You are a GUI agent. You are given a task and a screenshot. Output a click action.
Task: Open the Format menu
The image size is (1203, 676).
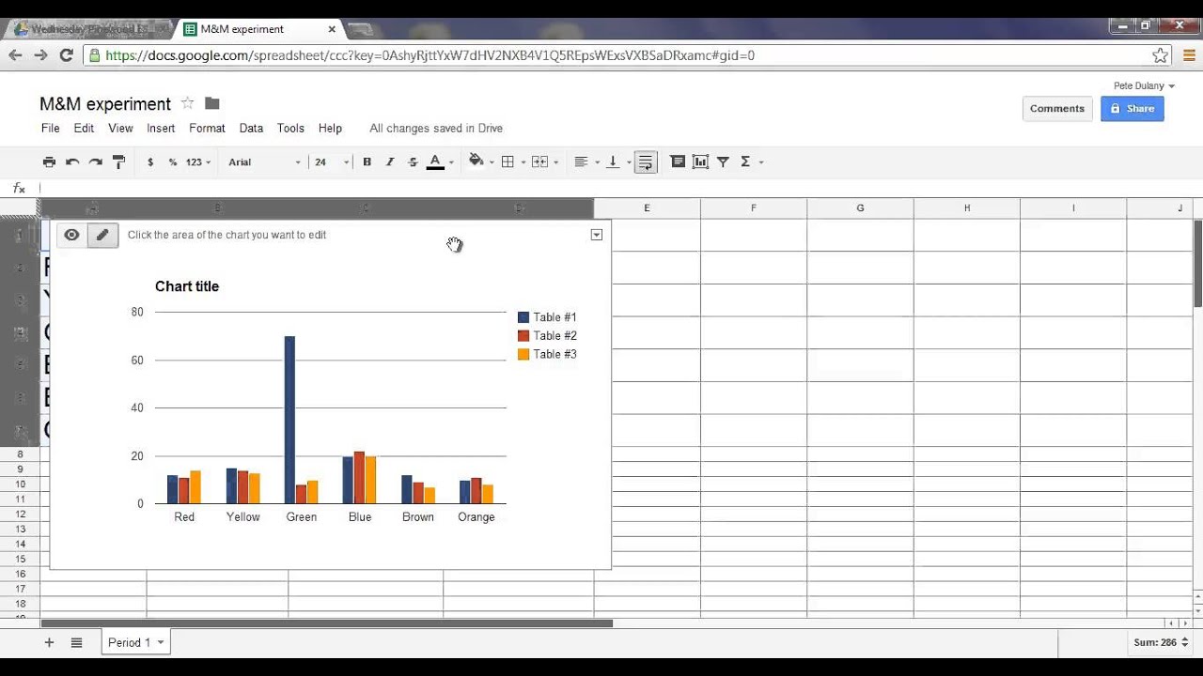(x=207, y=128)
